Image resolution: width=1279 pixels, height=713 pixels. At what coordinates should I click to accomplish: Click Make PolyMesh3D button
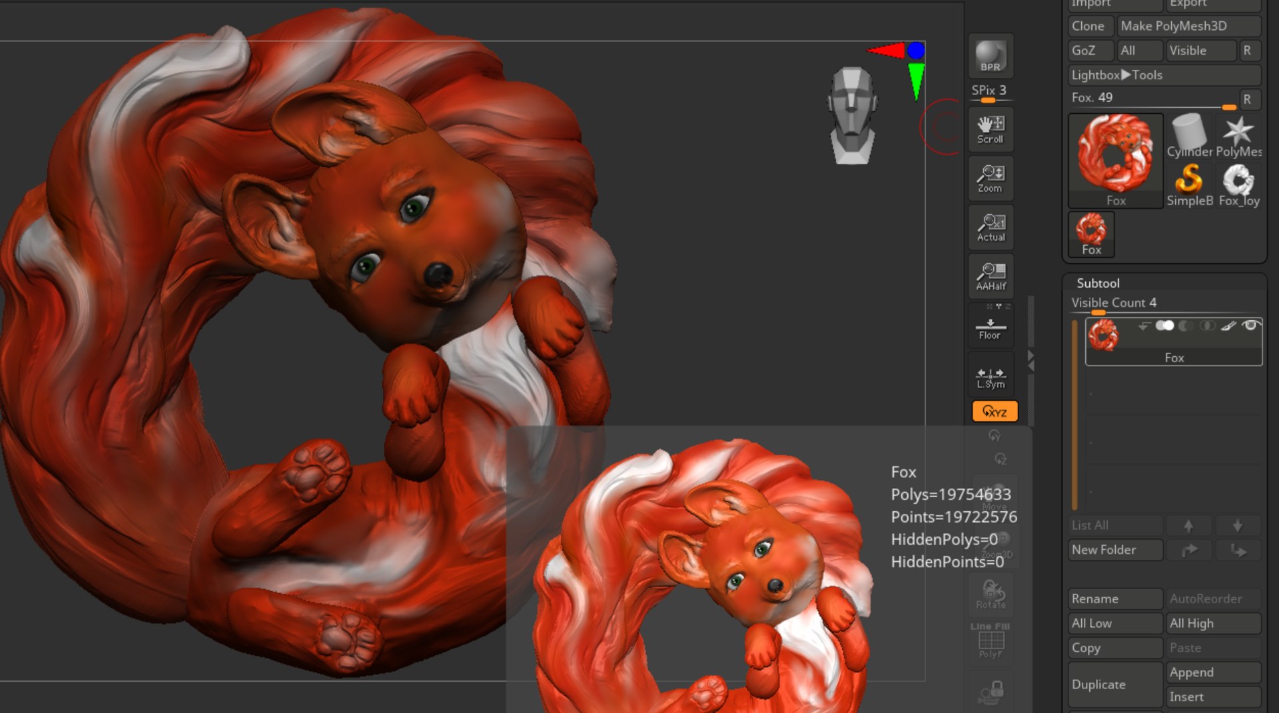pos(1188,26)
